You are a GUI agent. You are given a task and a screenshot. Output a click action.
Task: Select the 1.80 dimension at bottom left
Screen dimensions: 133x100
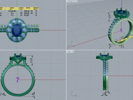click(x=2, y=94)
